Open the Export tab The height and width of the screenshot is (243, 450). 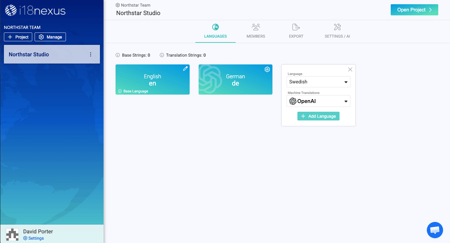pos(296,31)
